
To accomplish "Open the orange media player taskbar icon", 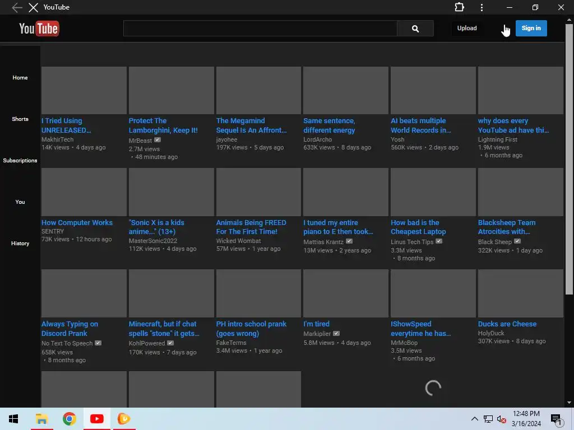I will click(124, 419).
